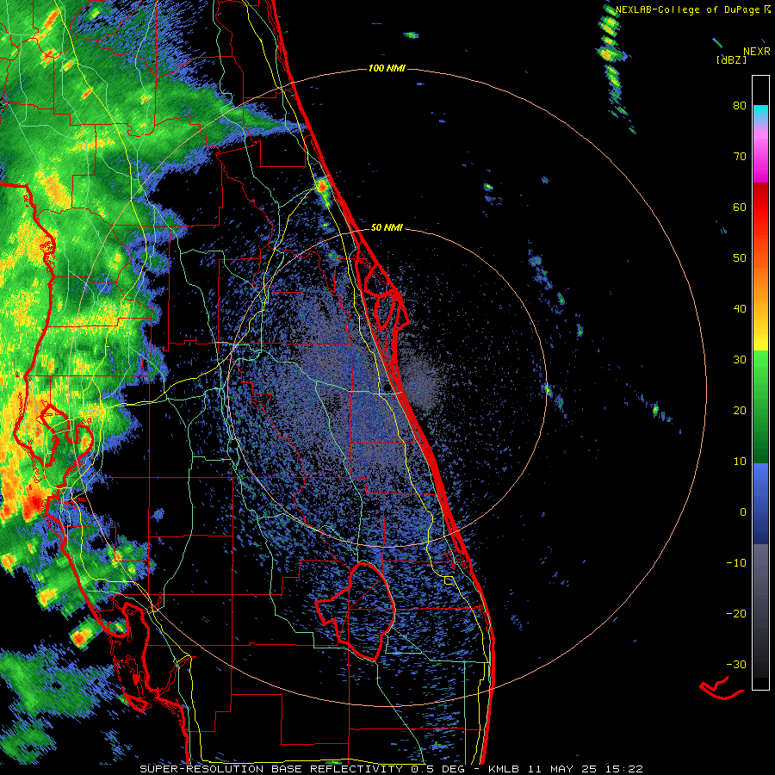Image resolution: width=775 pixels, height=775 pixels.
Task: Click the cyan top segment of the color bar
Action: pyautogui.click(x=760, y=111)
